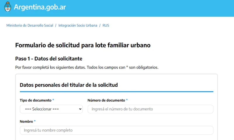The image size is (234, 140).
Task: Open Ministerio de Desarrollo Social breadcrumb
Action: 30,26
